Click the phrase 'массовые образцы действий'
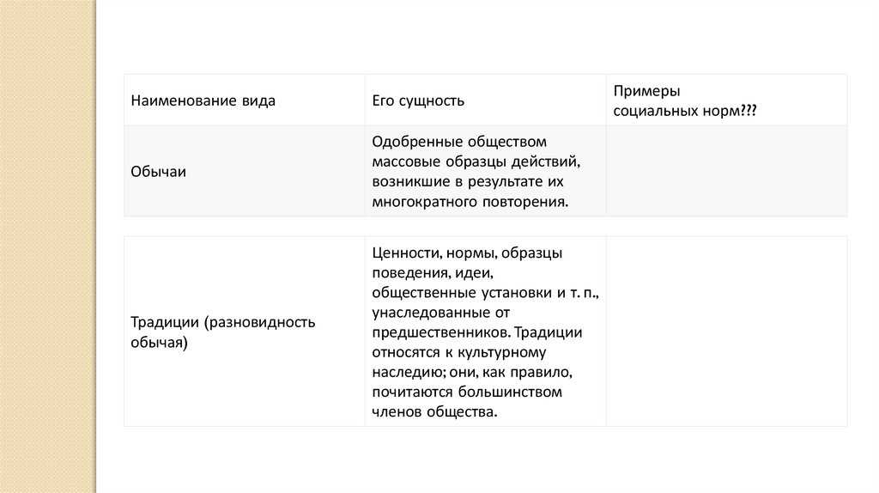 [x=467, y=161]
